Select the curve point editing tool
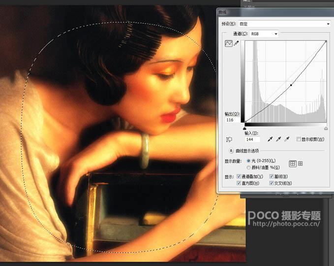Image resolution: width=334 pixels, height=266 pixels. pos(228,44)
